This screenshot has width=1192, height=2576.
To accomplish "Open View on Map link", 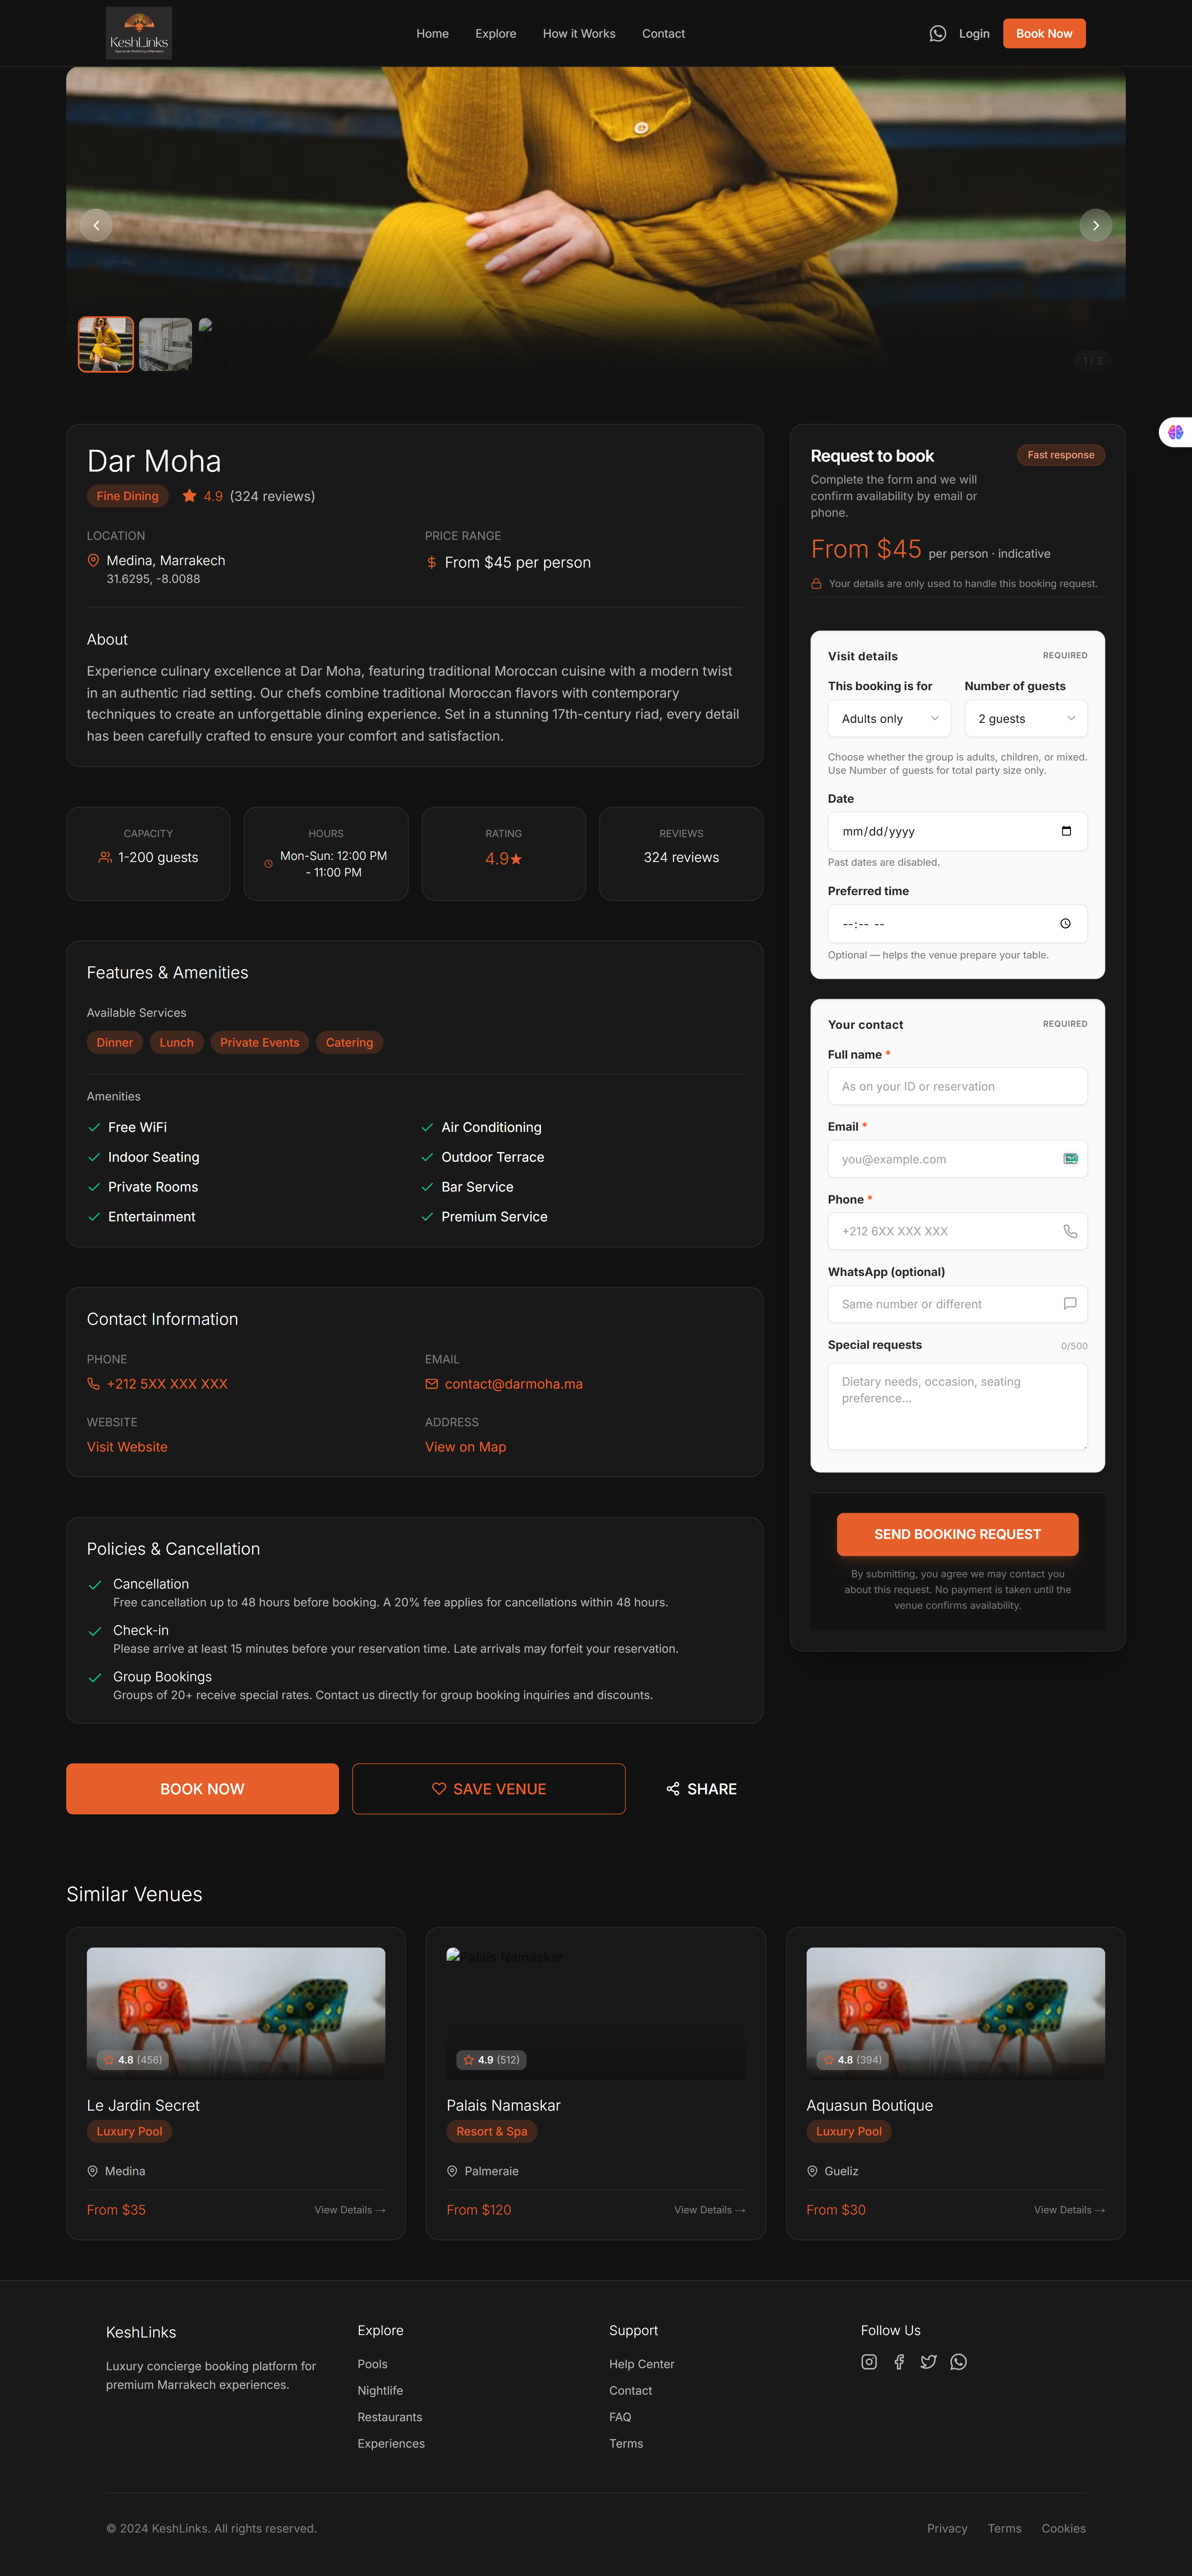I will pyautogui.click(x=466, y=1446).
